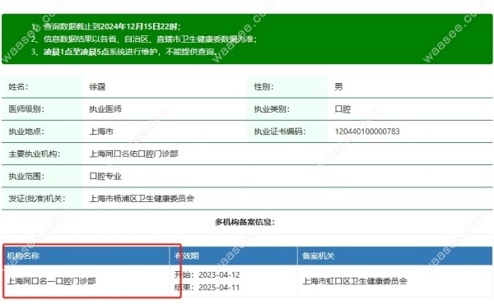
Task: Select the end date 2025-04-11
Action: (219, 288)
